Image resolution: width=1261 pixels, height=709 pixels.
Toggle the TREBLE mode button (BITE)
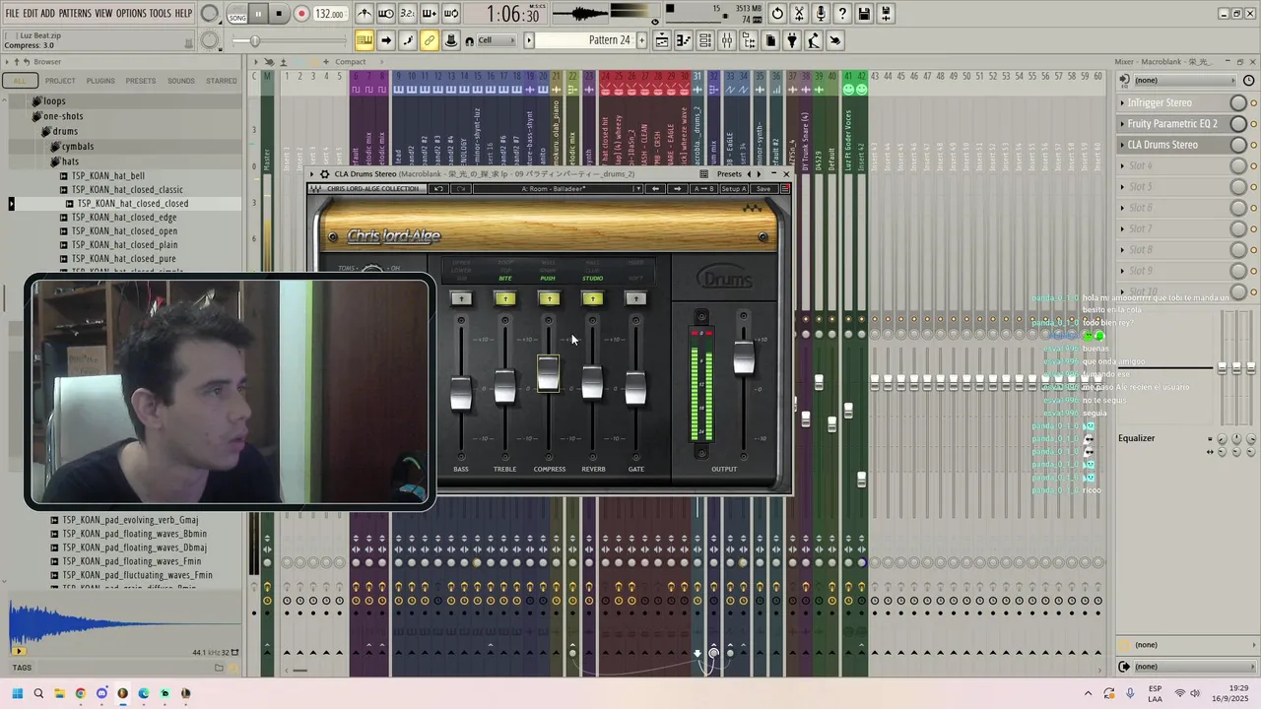(505, 298)
